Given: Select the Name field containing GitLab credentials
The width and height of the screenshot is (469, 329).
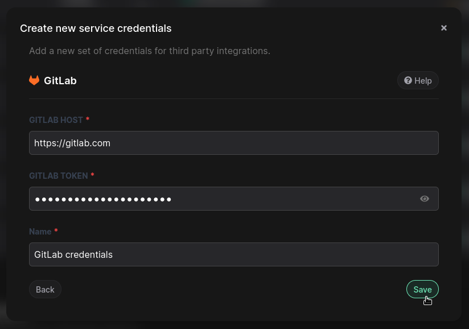Looking at the screenshot, I should pos(234,254).
